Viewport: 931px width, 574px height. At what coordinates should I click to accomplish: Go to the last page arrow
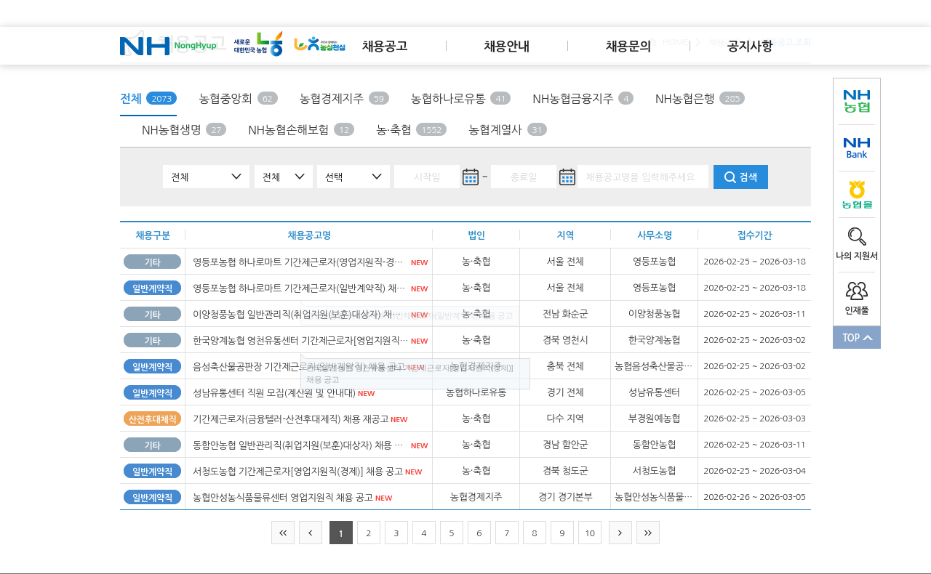coord(648,533)
